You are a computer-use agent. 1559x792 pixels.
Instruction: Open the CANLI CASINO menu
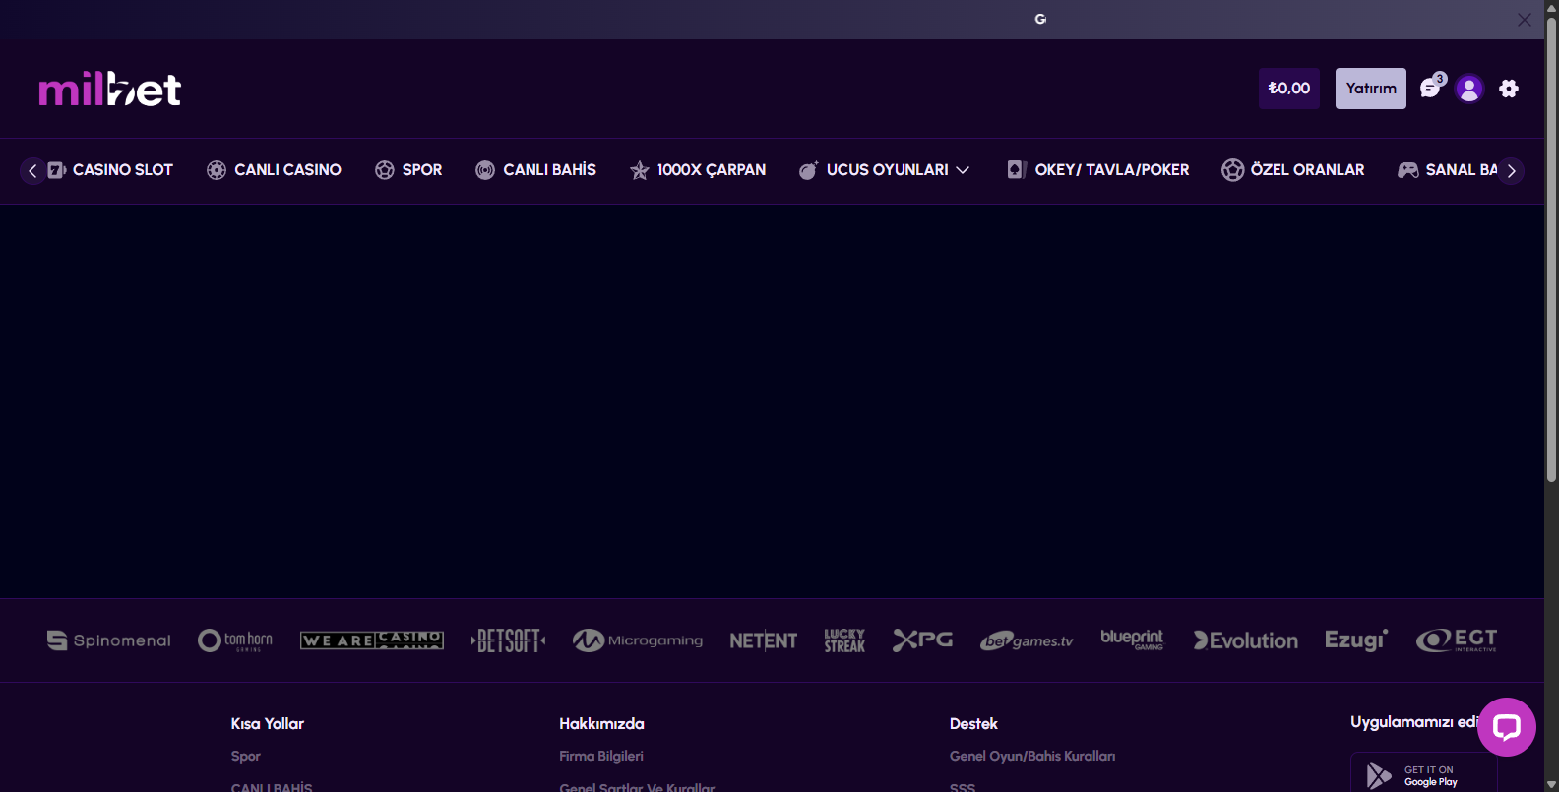click(x=287, y=170)
